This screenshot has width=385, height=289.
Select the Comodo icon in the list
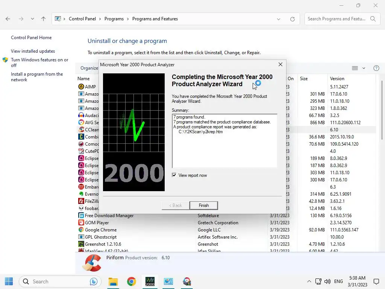(81, 144)
